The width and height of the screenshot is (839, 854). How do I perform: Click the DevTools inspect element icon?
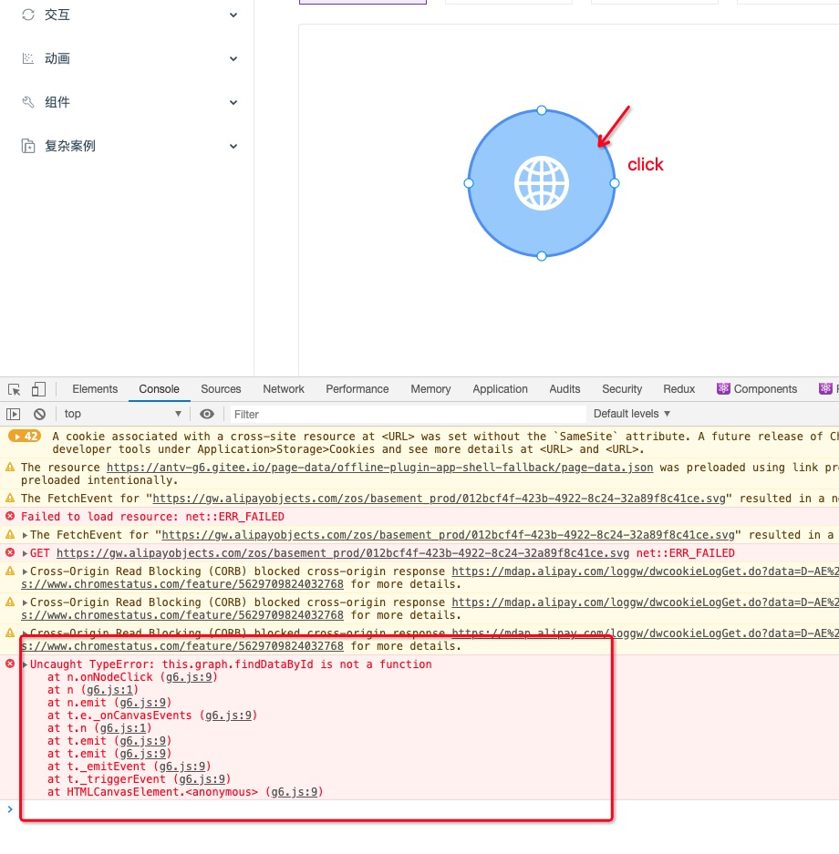(x=15, y=389)
